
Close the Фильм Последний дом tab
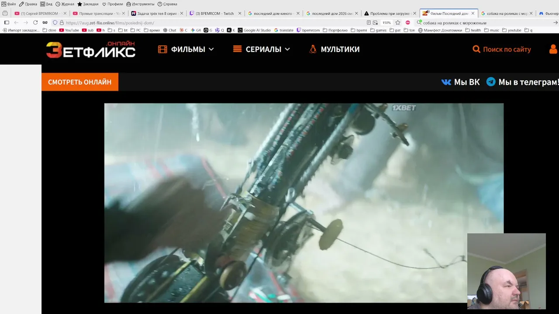pos(473,14)
